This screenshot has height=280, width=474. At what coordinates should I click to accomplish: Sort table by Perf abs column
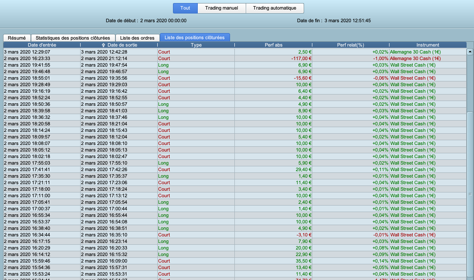click(274, 45)
